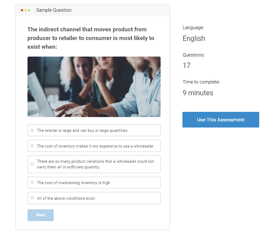The image size is (278, 235).
Task: Click the '9 minutes' duration text
Action: pyautogui.click(x=198, y=93)
